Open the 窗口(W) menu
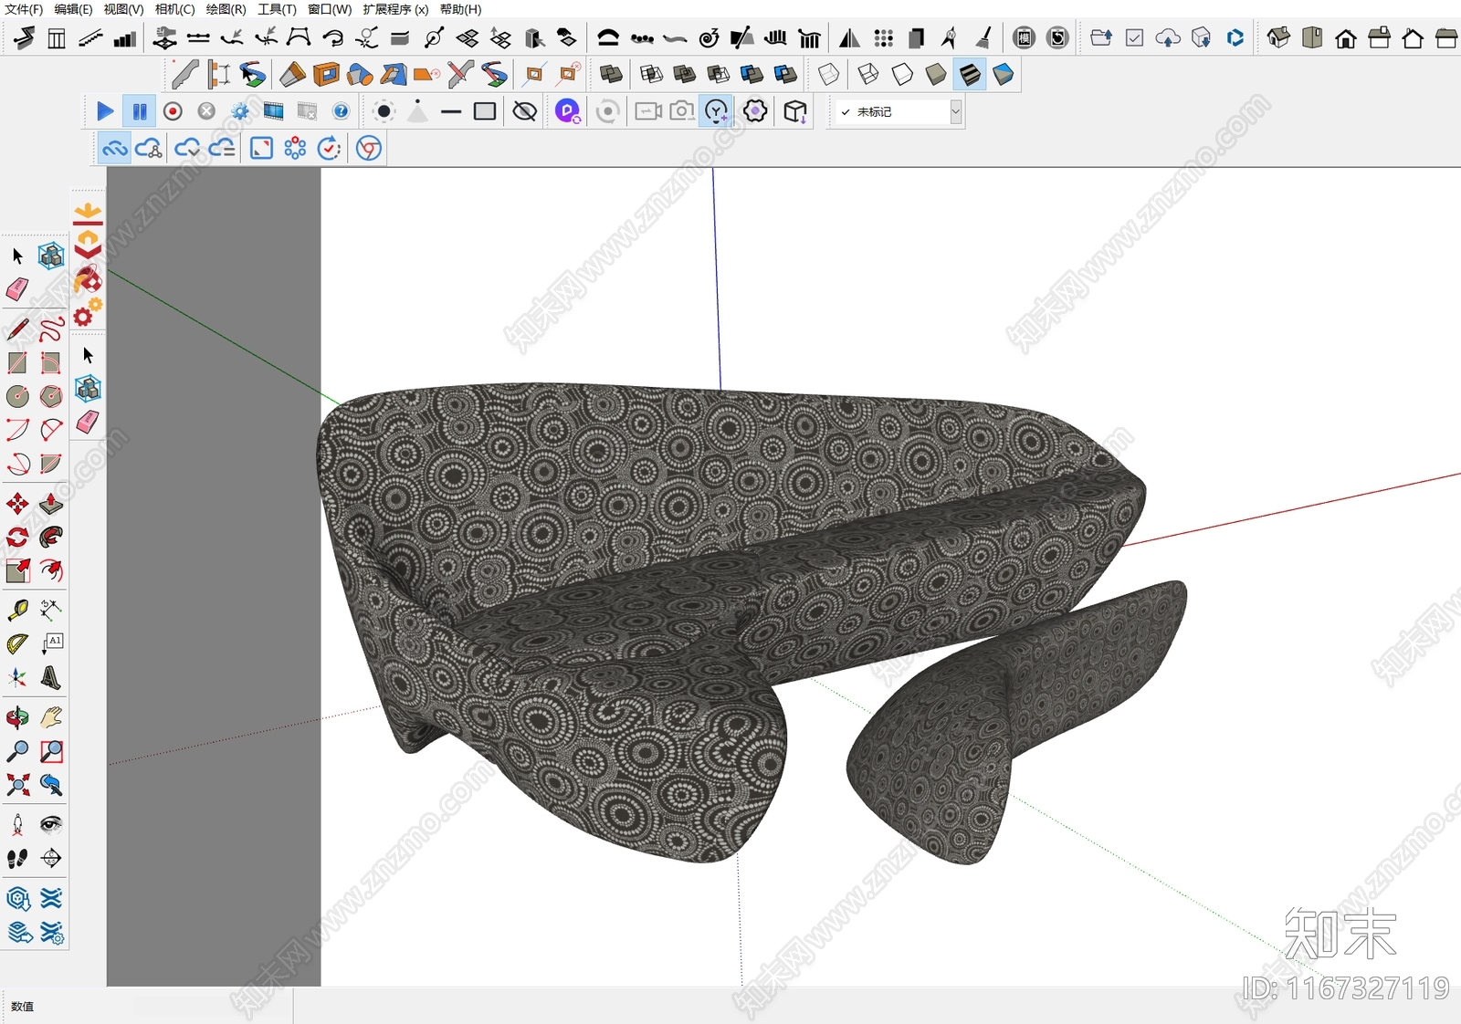This screenshot has width=1461, height=1024. point(330,9)
